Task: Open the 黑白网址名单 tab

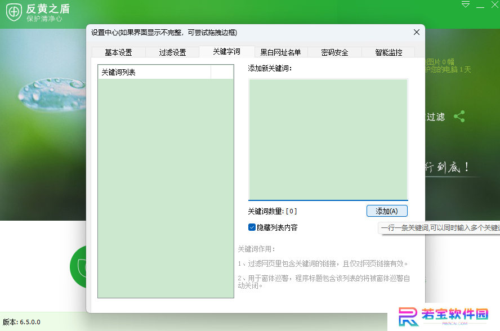Action: tap(280, 52)
